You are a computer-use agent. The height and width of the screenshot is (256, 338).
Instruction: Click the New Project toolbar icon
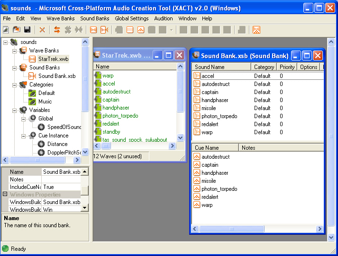tap(6, 30)
